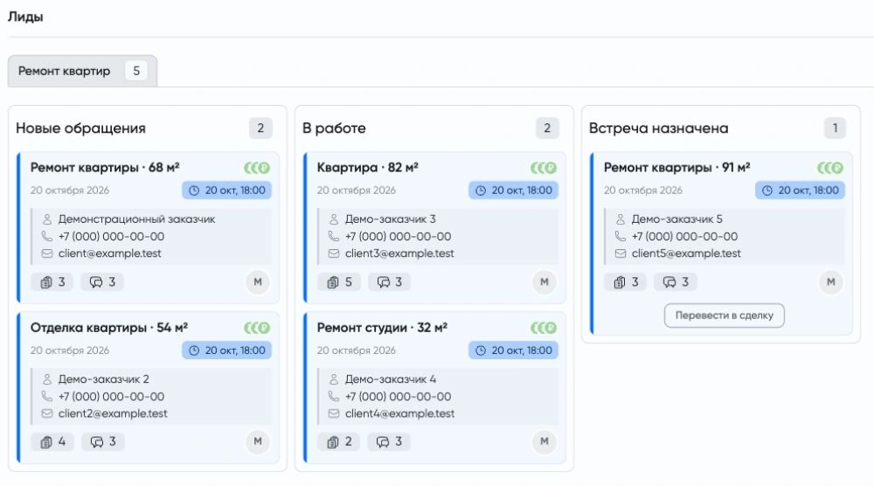Click manager avatar M on Квартира · 82 м² card
This screenshot has height=486, width=874.
(544, 282)
